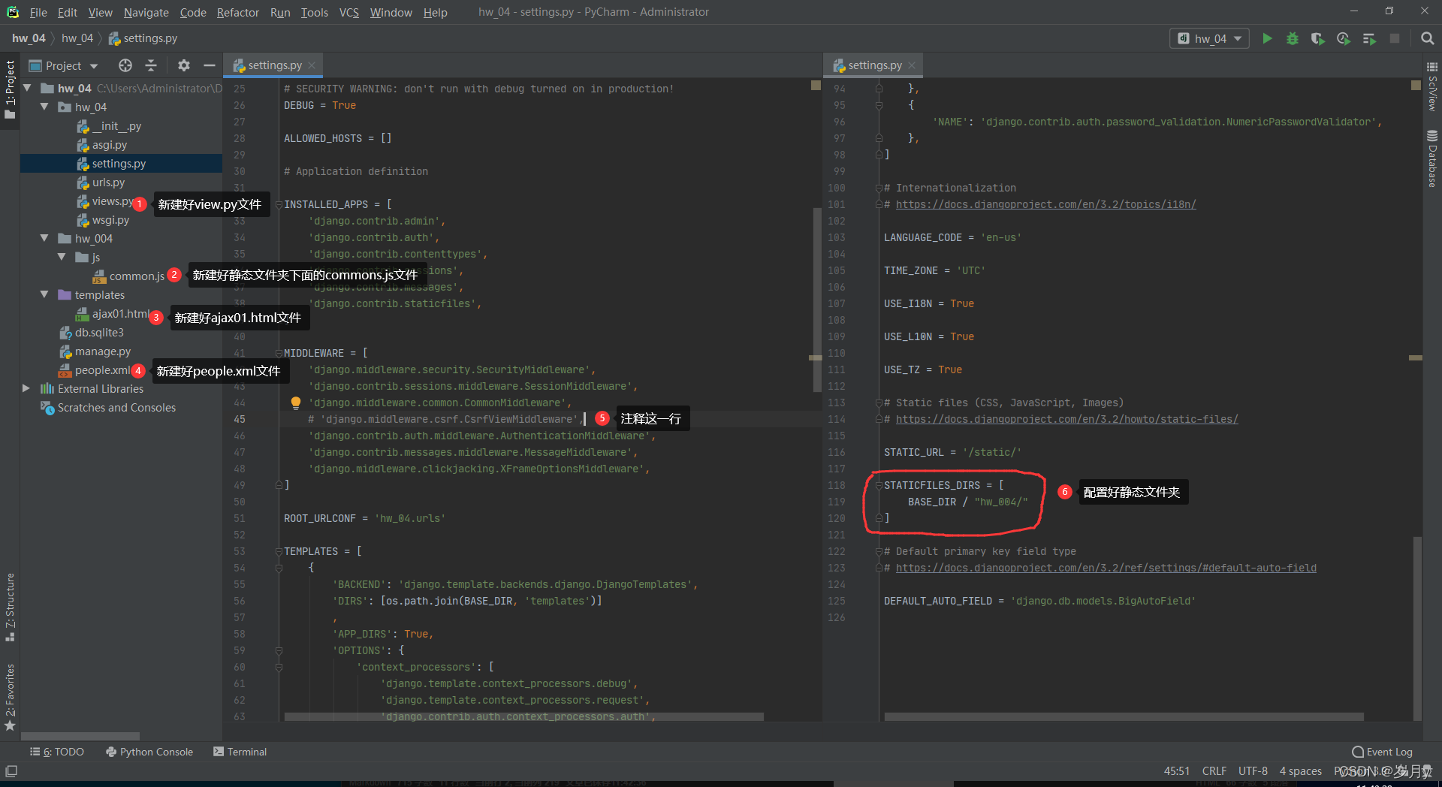Image resolution: width=1442 pixels, height=787 pixels.
Task: Collapse the hw_004 folder
Action: [x=44, y=238]
